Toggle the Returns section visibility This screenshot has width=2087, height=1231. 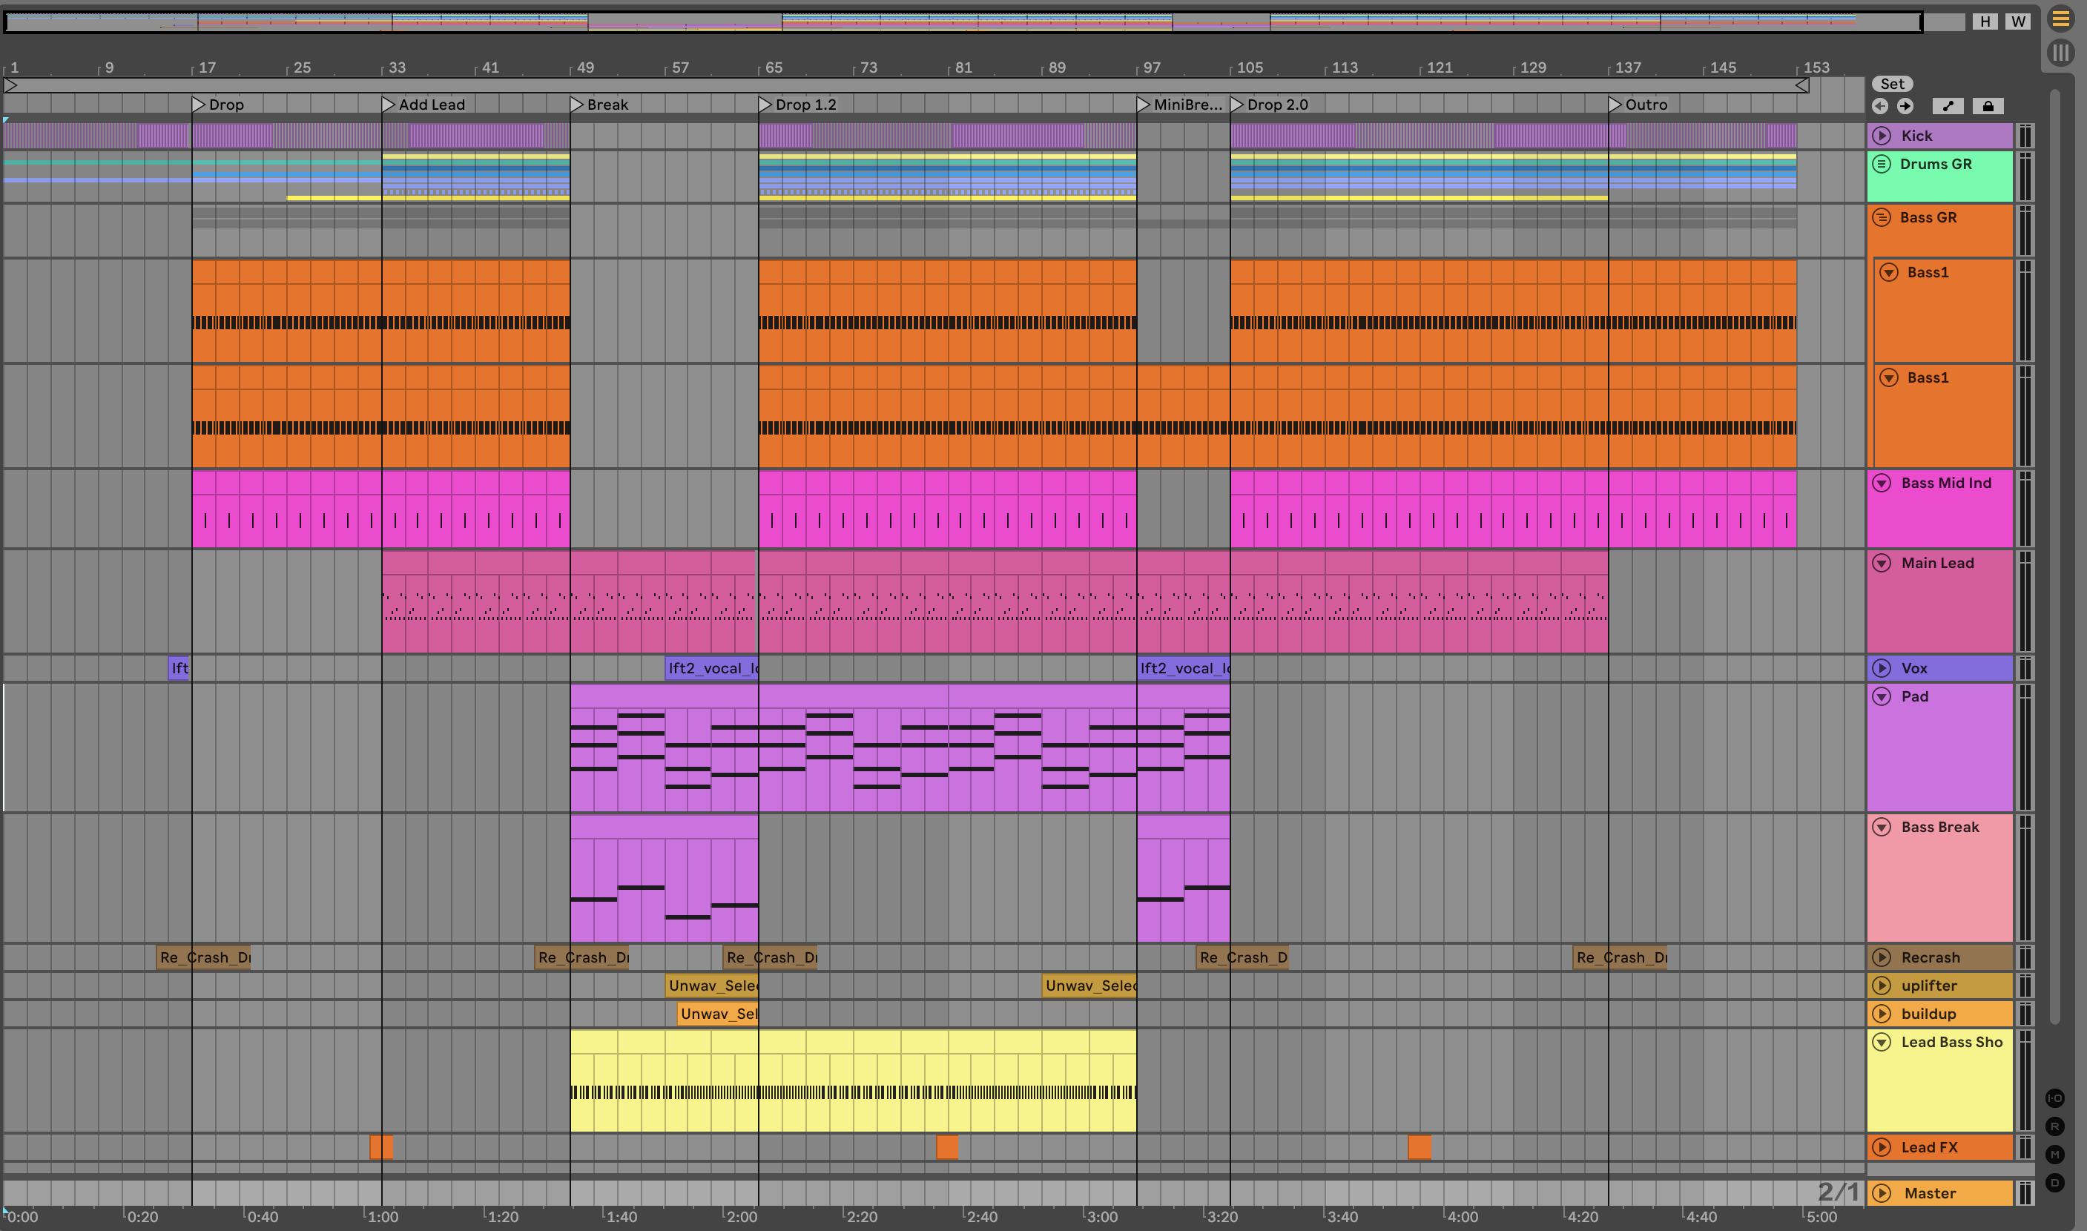[x=2054, y=1126]
